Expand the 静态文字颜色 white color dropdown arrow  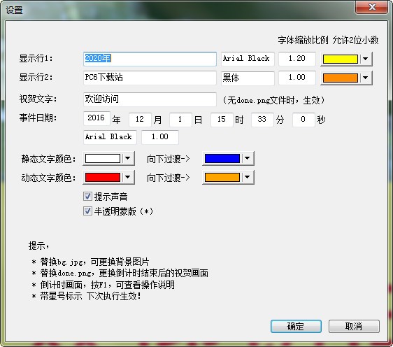128,158
